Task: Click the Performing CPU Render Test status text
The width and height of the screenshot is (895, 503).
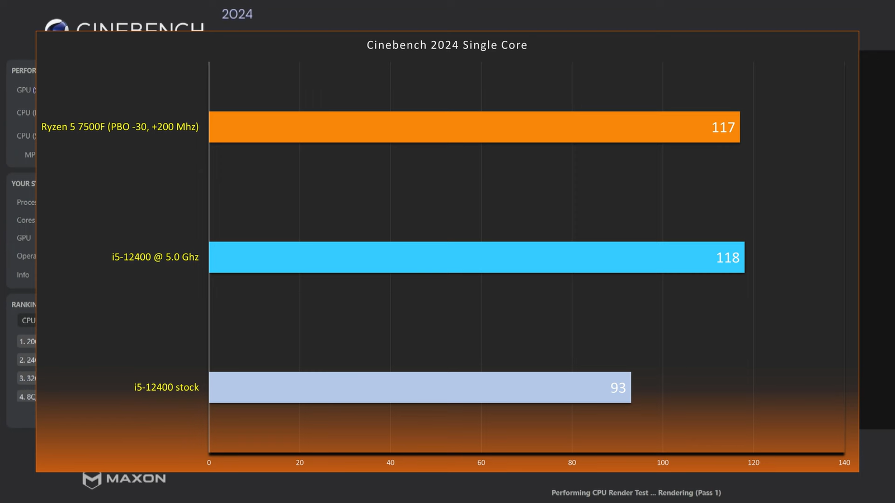Action: pos(636,493)
